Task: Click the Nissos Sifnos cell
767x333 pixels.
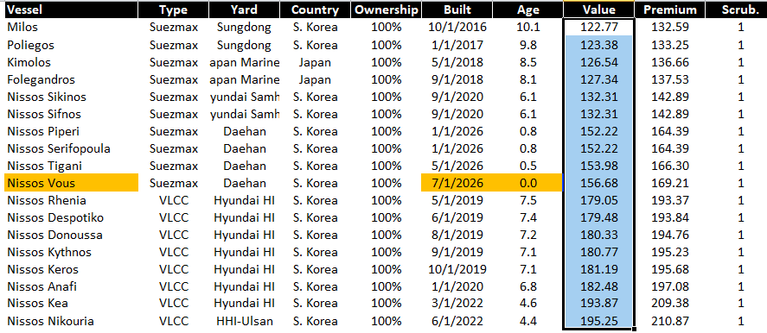Action: [72, 114]
